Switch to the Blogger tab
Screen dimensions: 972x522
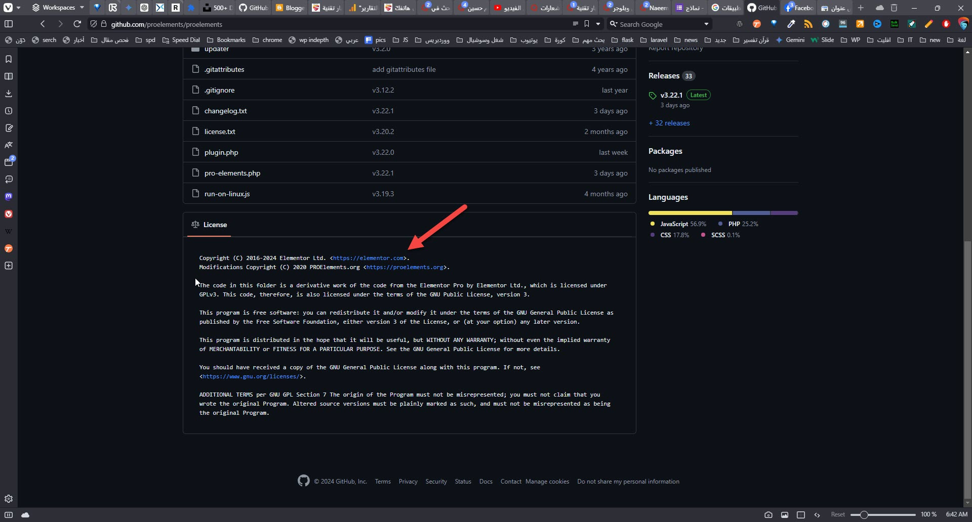pyautogui.click(x=290, y=8)
